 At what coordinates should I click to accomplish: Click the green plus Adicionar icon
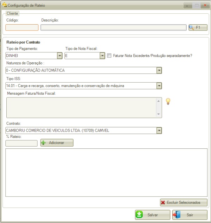coord(43,143)
